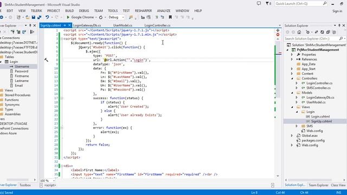Click the Refresh icon in Solution Explorer
Image resolution: width=347 pixels, height=195 pixels.
point(322,32)
